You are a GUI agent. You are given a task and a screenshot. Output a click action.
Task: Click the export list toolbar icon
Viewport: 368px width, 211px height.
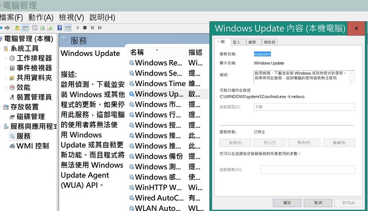pos(50,28)
